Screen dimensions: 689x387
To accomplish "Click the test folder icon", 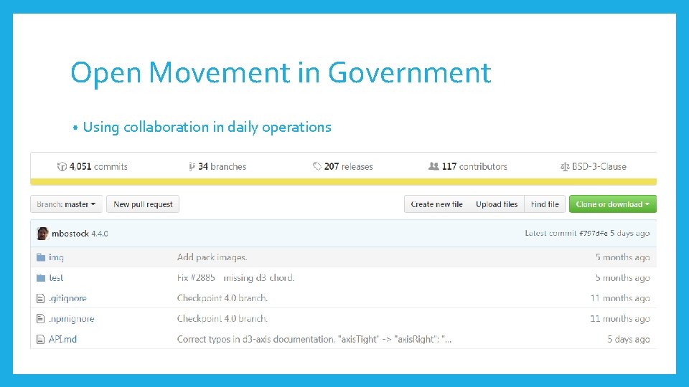I will coord(41,278).
